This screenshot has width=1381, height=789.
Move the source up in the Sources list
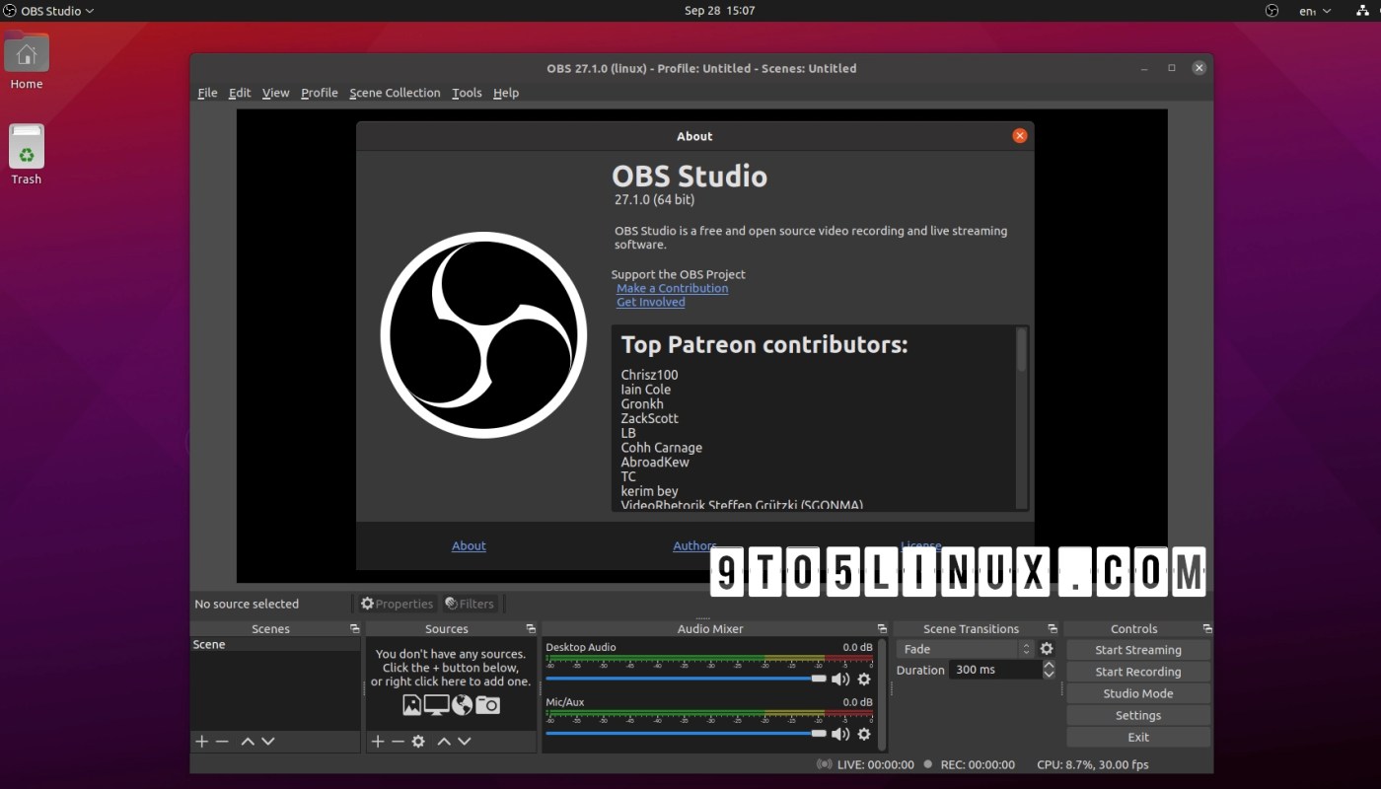[444, 742]
